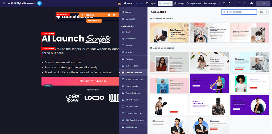Switch to mobile preview device
This screenshot has height=134, width=272.
[229, 3]
